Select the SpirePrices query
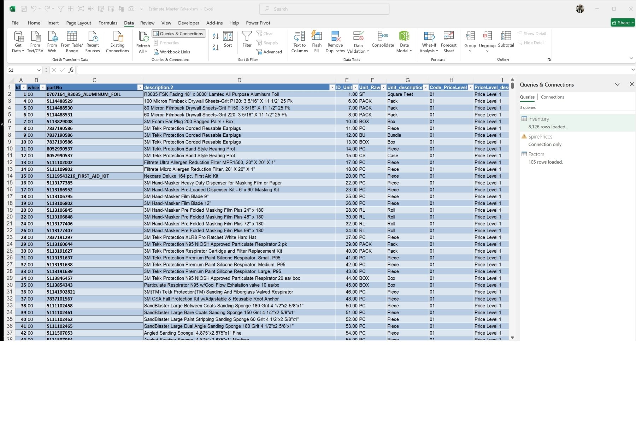Screen dimensions: 636x424 [577, 140]
